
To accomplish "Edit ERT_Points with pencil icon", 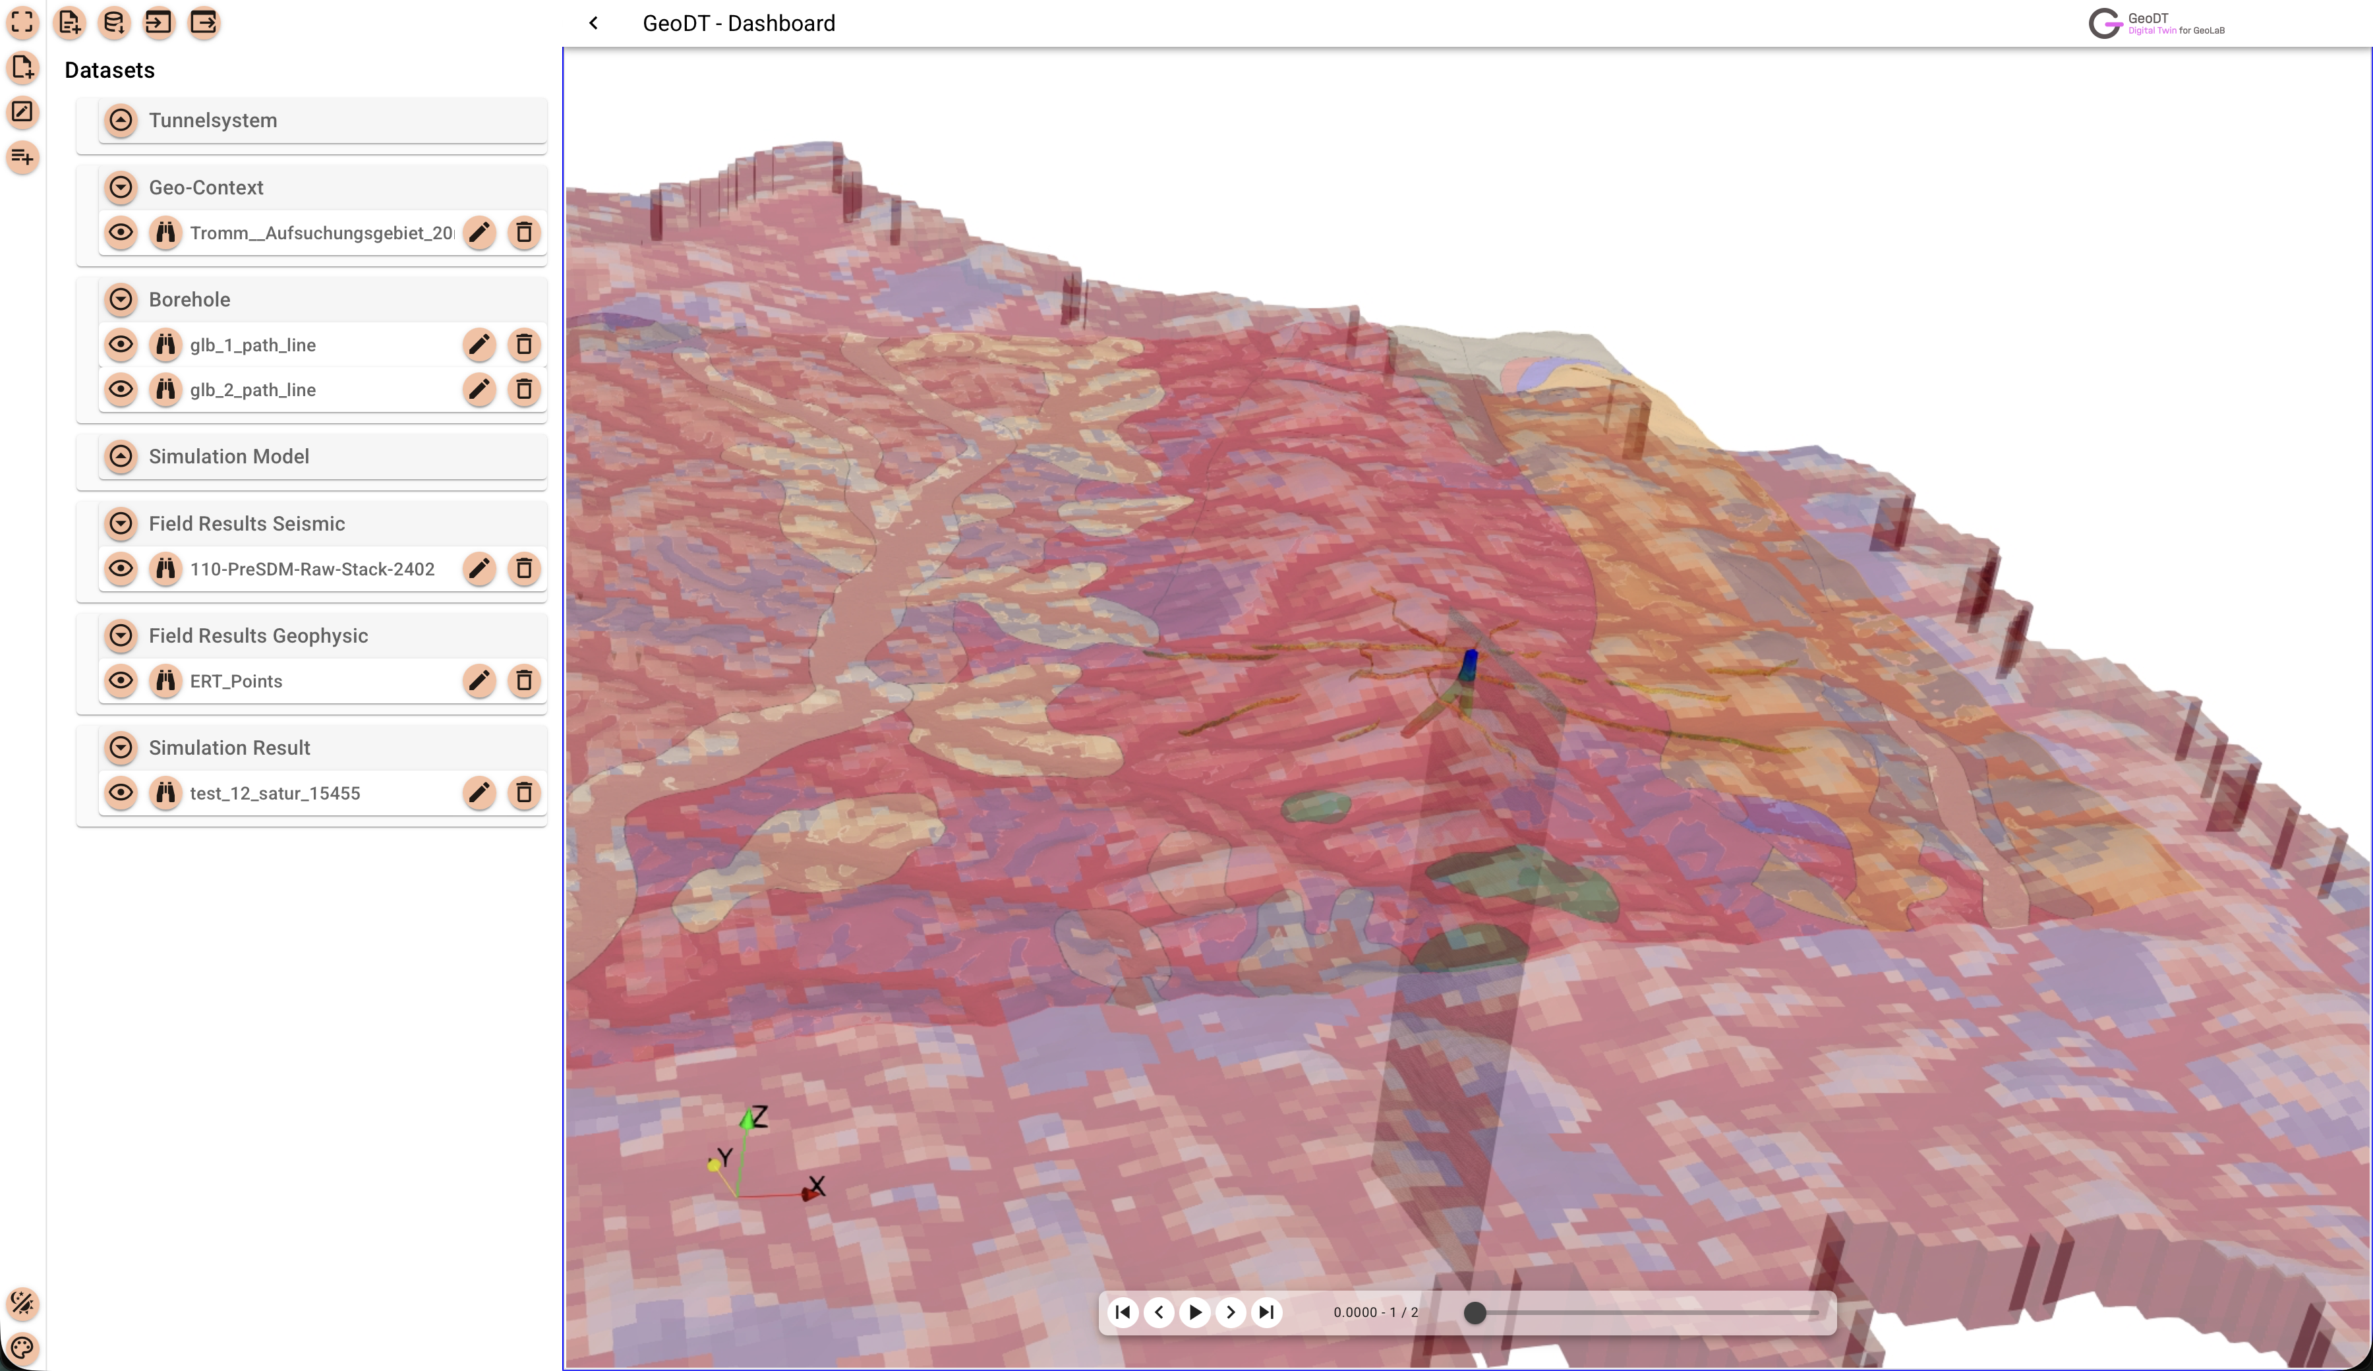I will tap(479, 681).
